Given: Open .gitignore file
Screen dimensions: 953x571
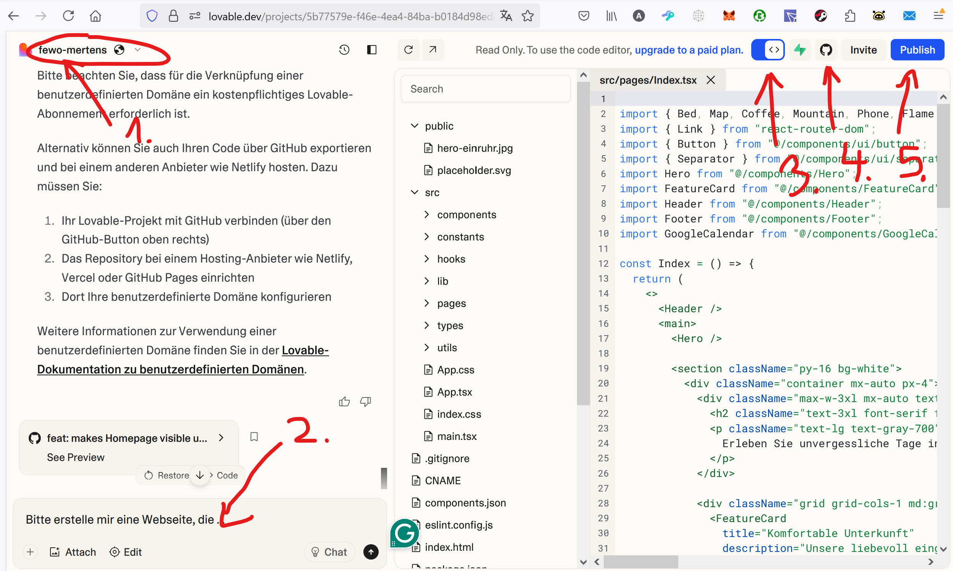Looking at the screenshot, I should click(440, 459).
